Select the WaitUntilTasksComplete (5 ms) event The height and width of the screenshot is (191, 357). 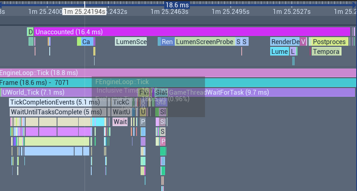tap(58, 112)
